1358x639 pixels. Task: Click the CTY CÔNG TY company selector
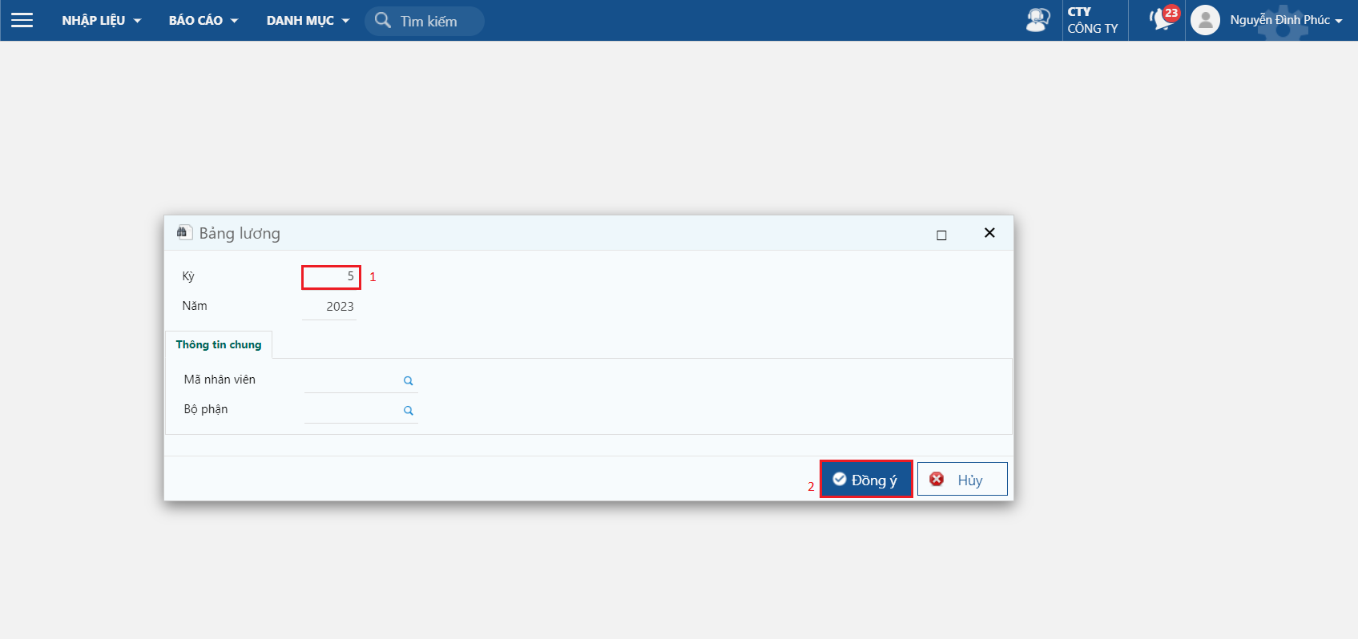tap(1093, 20)
